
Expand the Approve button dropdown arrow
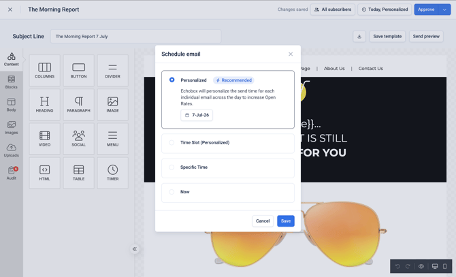[444, 10]
